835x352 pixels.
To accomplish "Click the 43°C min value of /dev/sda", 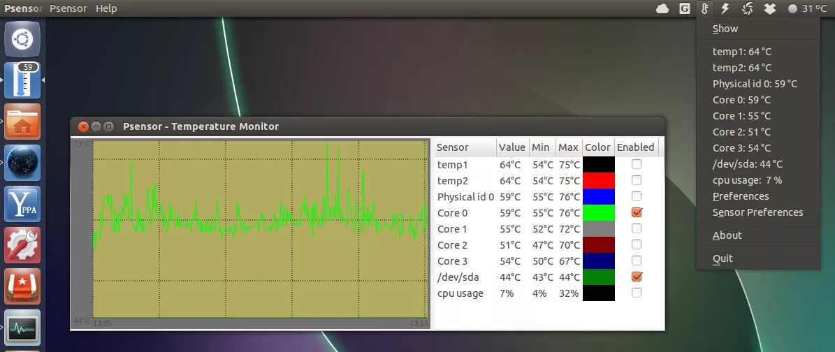I will tap(543, 277).
